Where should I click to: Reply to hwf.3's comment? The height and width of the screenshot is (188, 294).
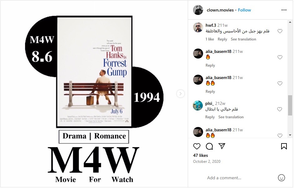[222, 39]
